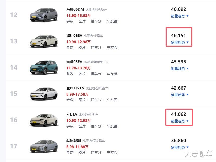Viewport: 216px width, 162px height.
Task: Click the 海豹06EV car thumbnail
Action: 43,41
